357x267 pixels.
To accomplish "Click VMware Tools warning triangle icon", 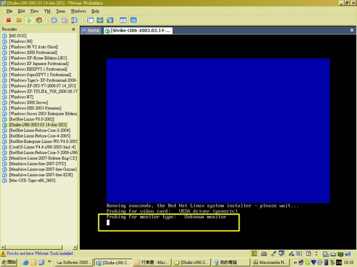I will (x=3, y=254).
